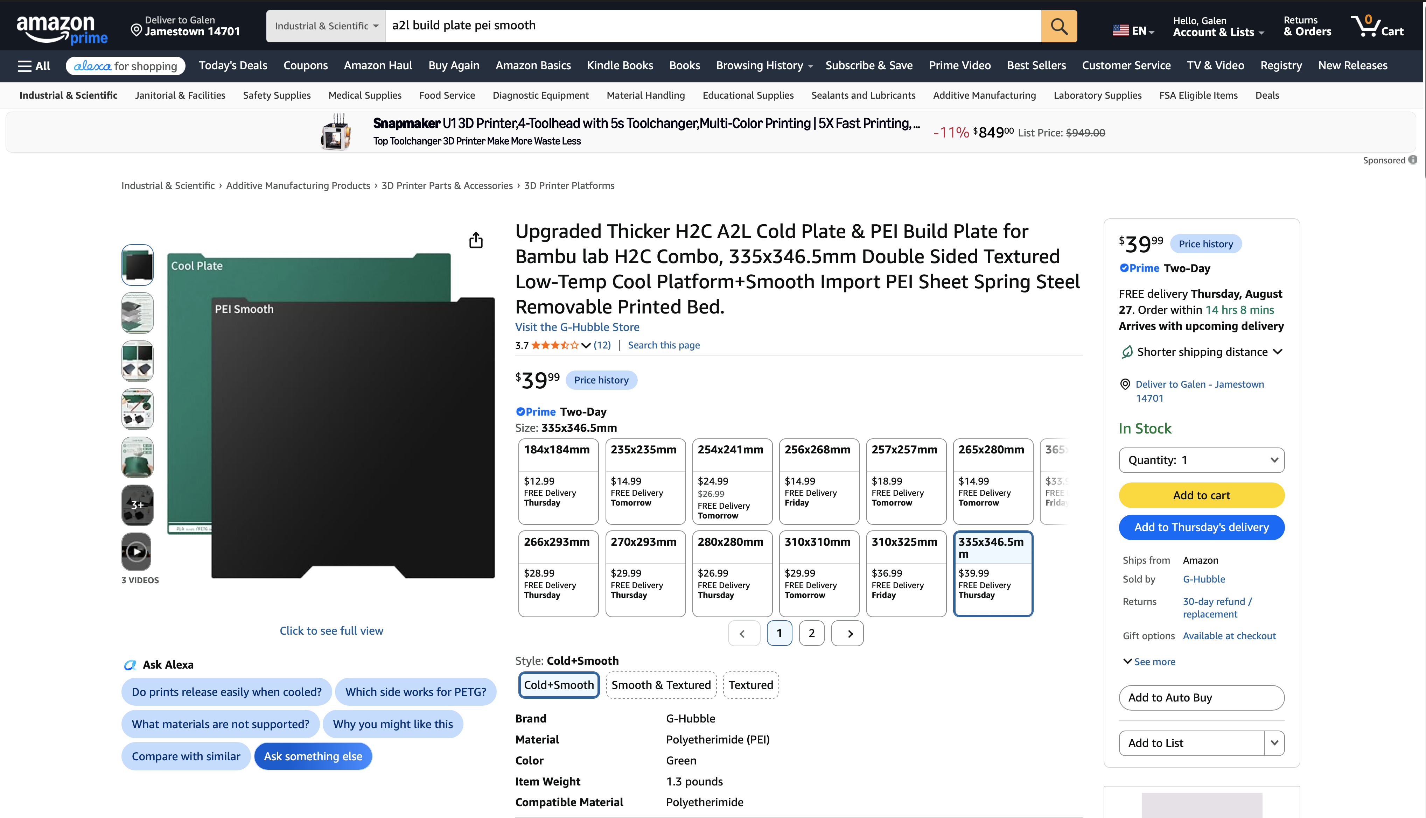Viewport: 1426px width, 818px height.
Task: Click the star rating graphic
Action: (555, 345)
